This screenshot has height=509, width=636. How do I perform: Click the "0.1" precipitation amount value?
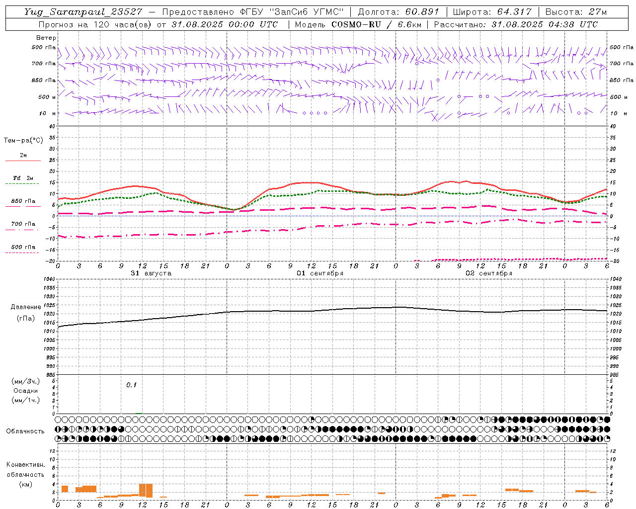pos(131,385)
